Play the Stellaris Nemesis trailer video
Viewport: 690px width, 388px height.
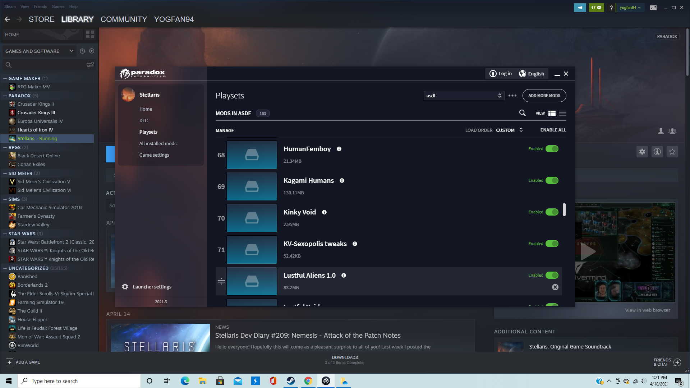pos(588,251)
